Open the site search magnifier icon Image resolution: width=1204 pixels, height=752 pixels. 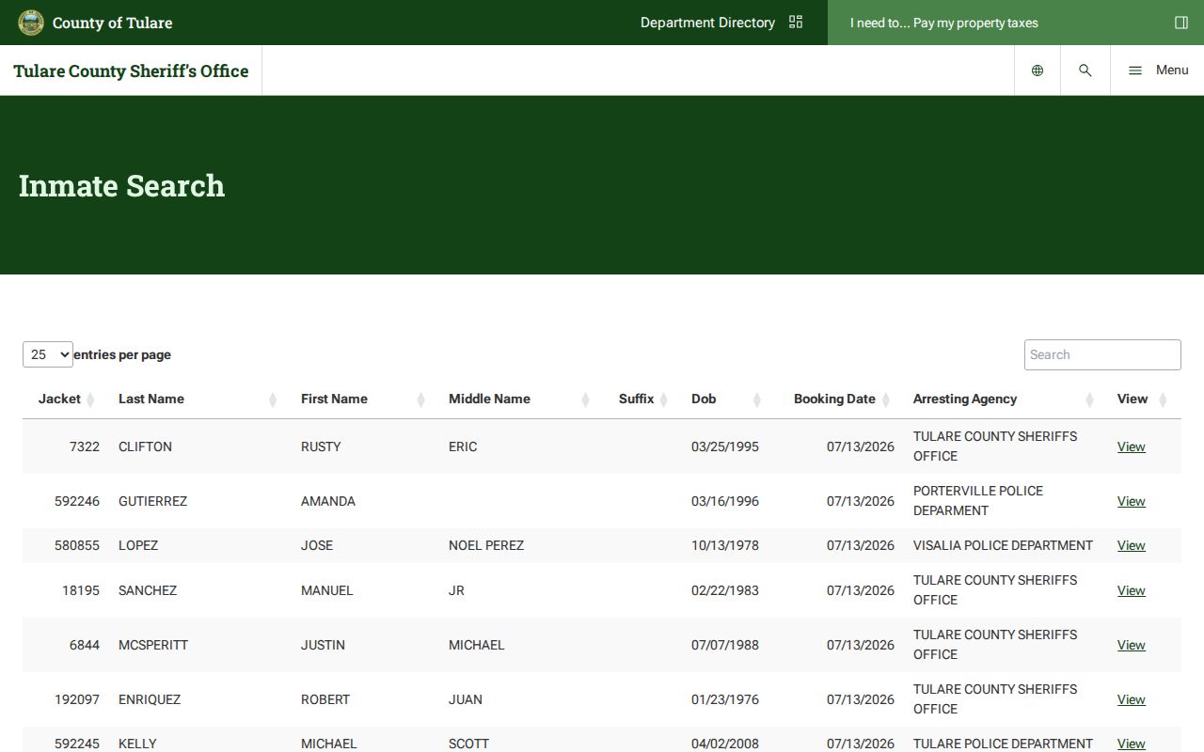pyautogui.click(x=1085, y=70)
